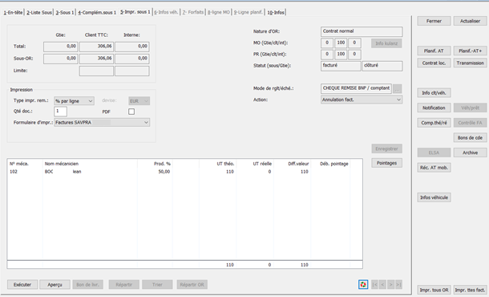
Task: Open the 6-Infos véh. tab
Action: point(166,13)
